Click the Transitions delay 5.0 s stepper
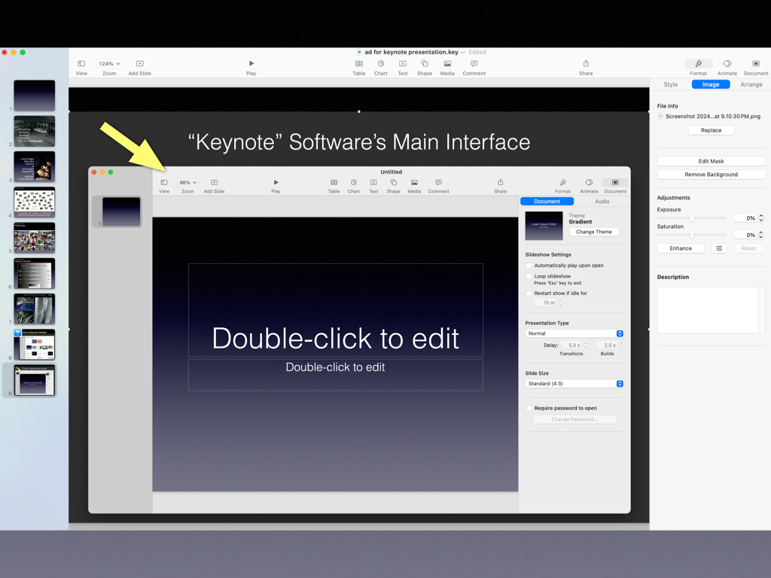This screenshot has height=578, width=771. pos(585,345)
